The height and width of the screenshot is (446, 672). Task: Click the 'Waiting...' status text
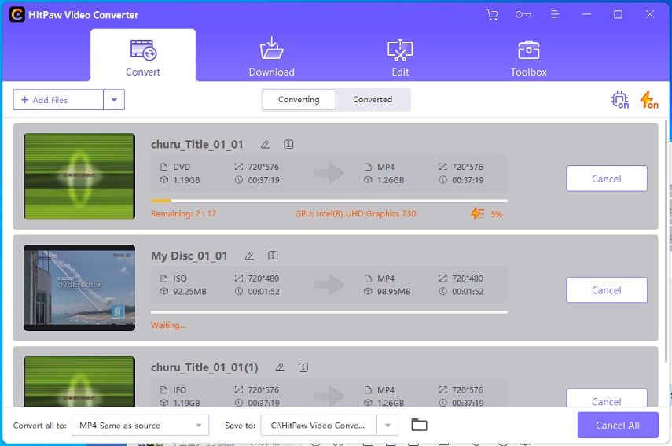(168, 325)
